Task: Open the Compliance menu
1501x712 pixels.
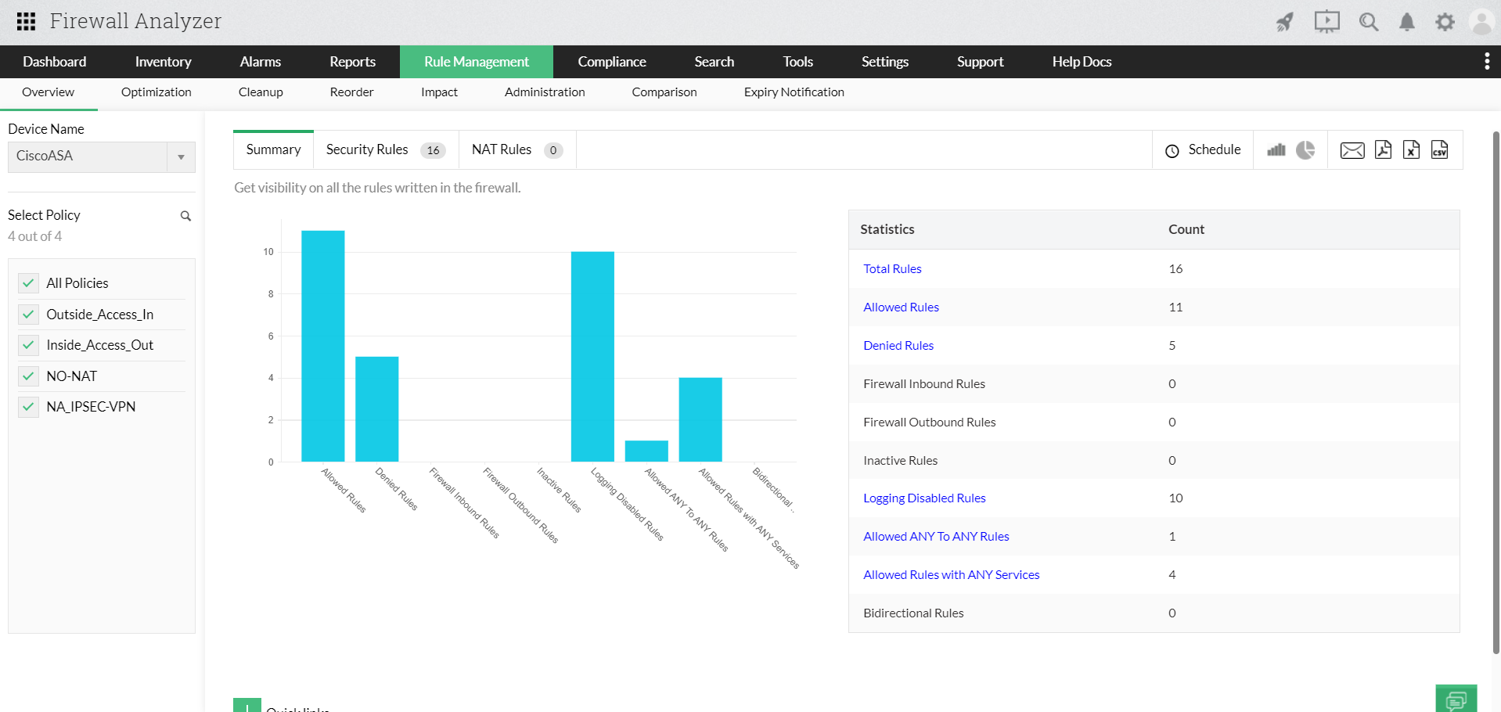Action: coord(611,61)
